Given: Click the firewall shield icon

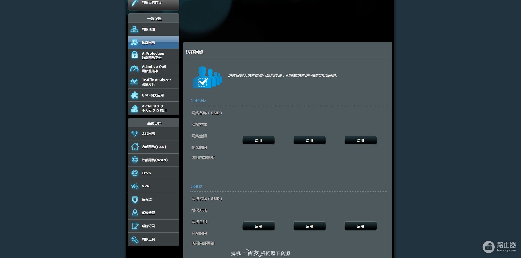Looking at the screenshot, I should click(135, 200).
